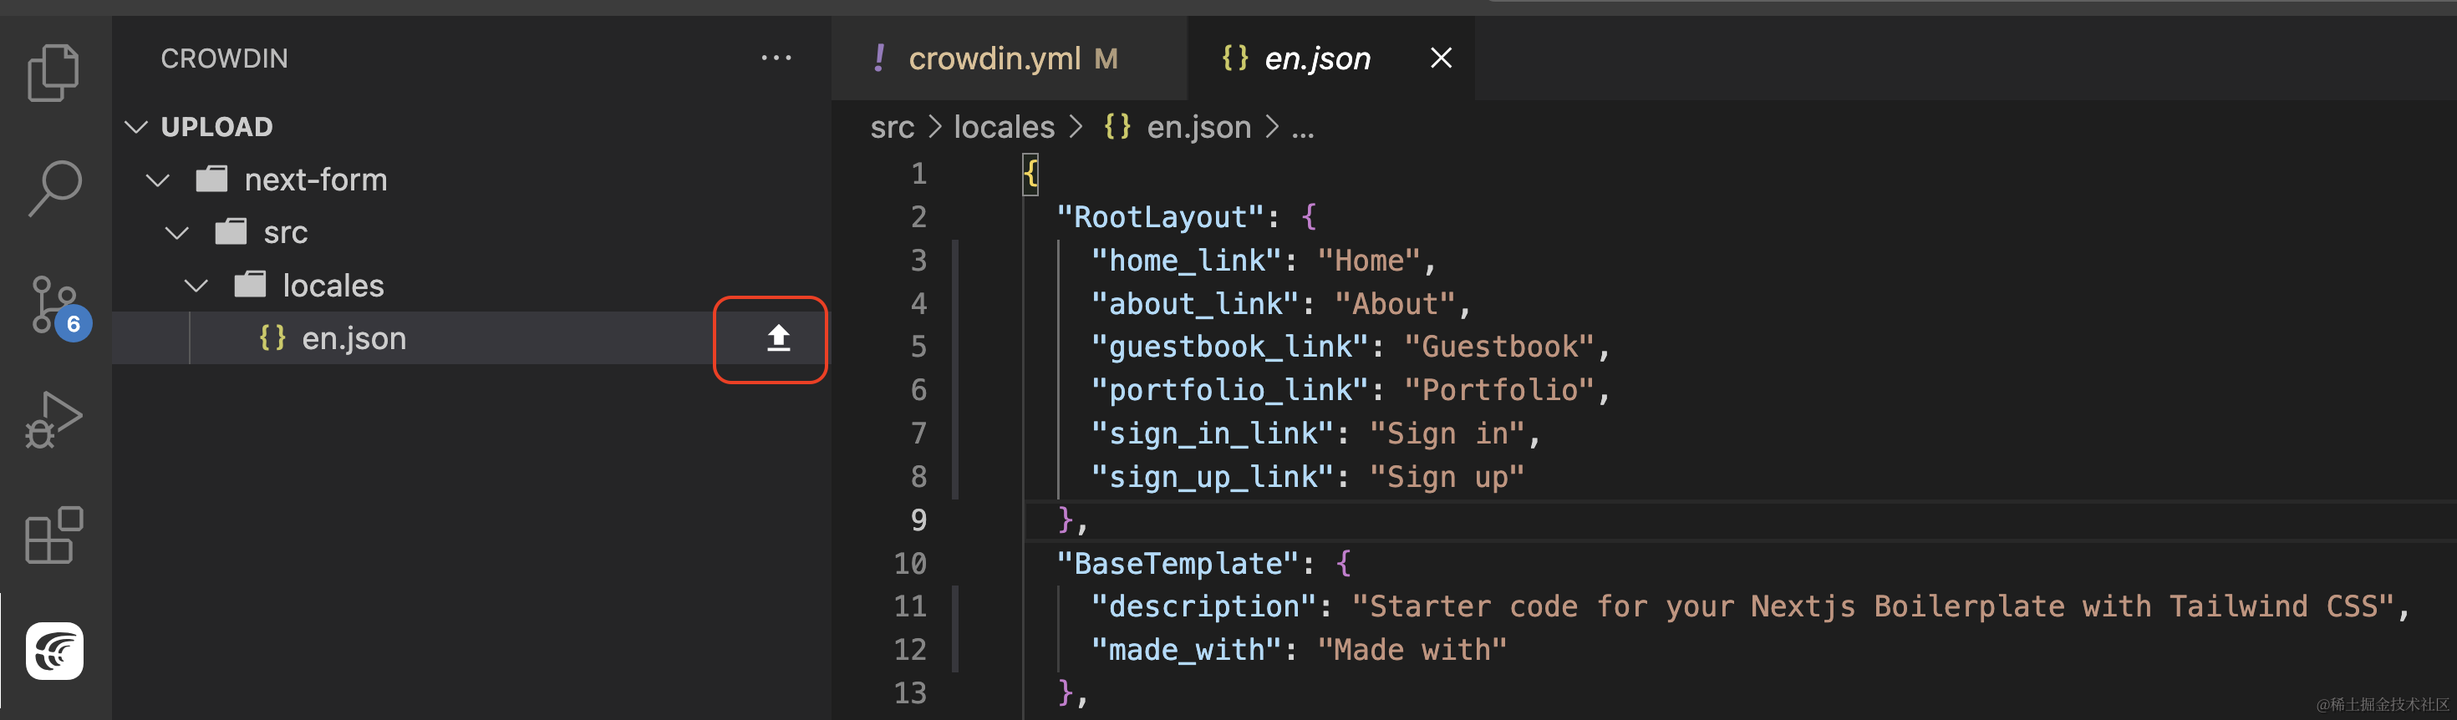Switch to the crowdin.yml tab
The image size is (2457, 720).
pyautogui.click(x=994, y=59)
